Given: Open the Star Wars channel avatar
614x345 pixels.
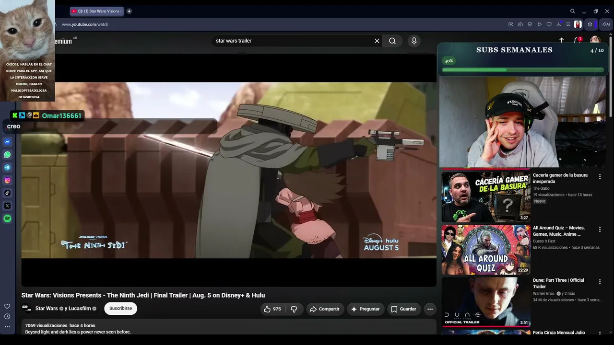Looking at the screenshot, I should (27, 309).
